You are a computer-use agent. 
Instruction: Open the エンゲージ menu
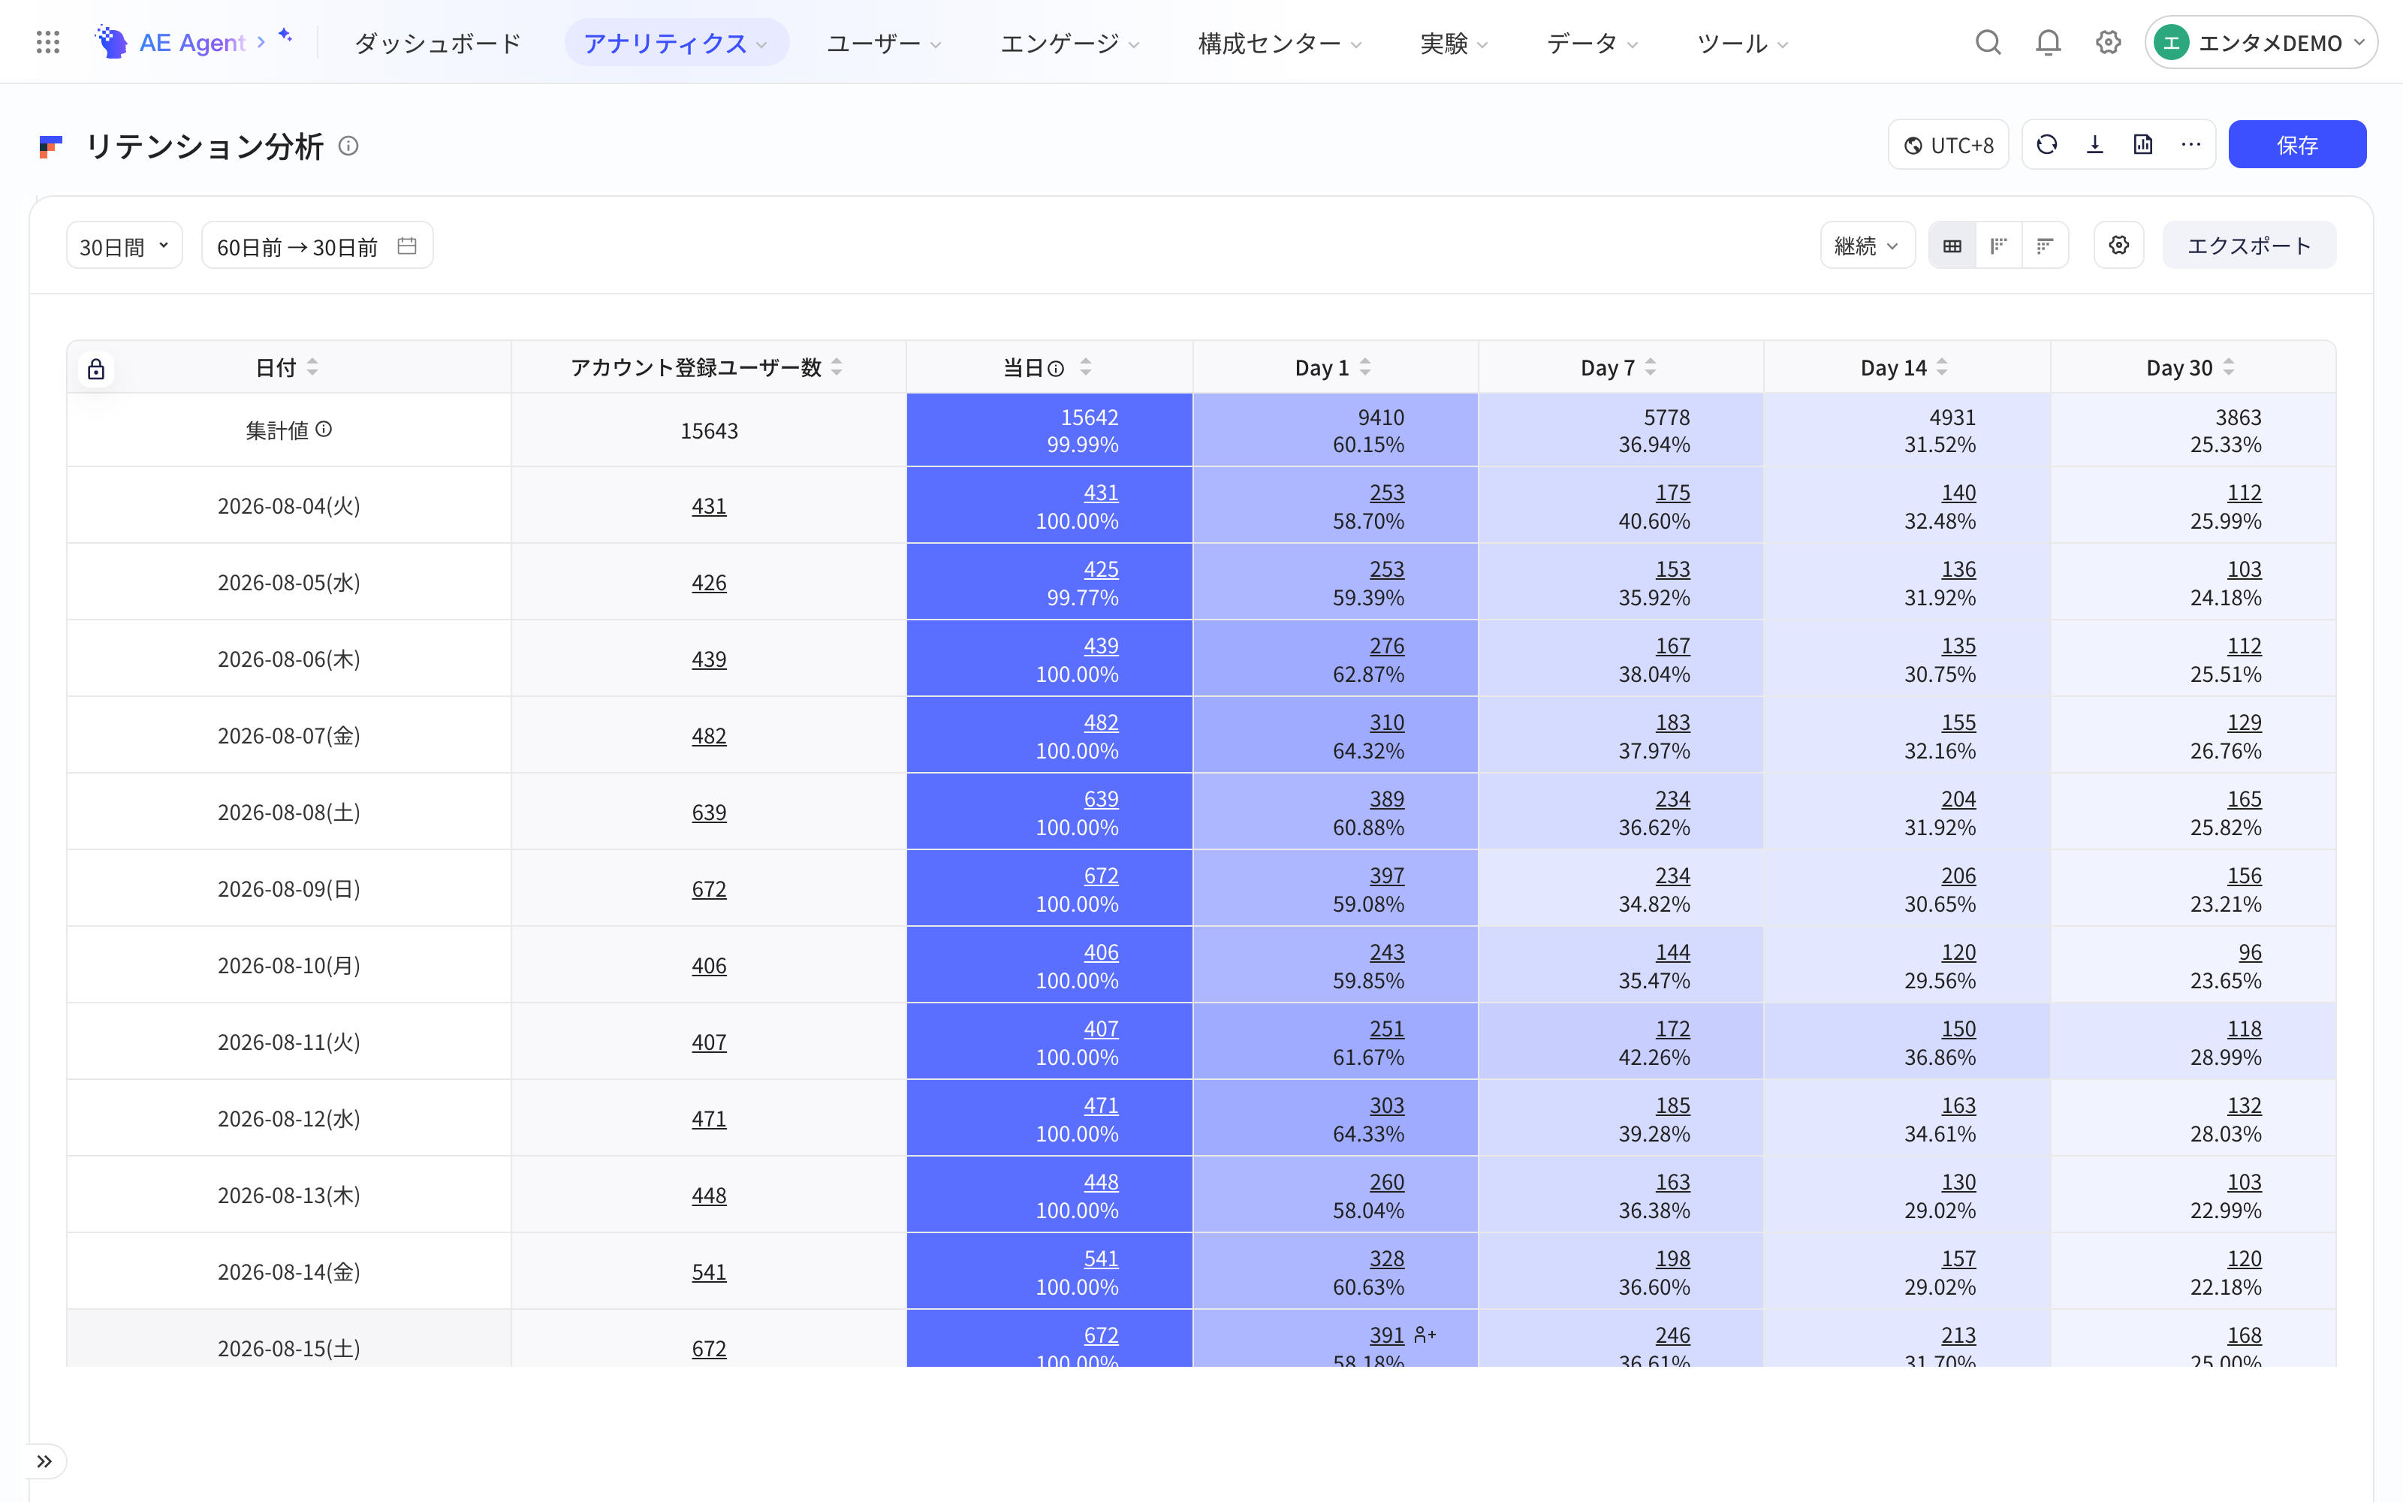pyautogui.click(x=1069, y=43)
